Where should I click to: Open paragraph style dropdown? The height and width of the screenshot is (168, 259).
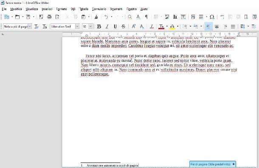[30, 26]
